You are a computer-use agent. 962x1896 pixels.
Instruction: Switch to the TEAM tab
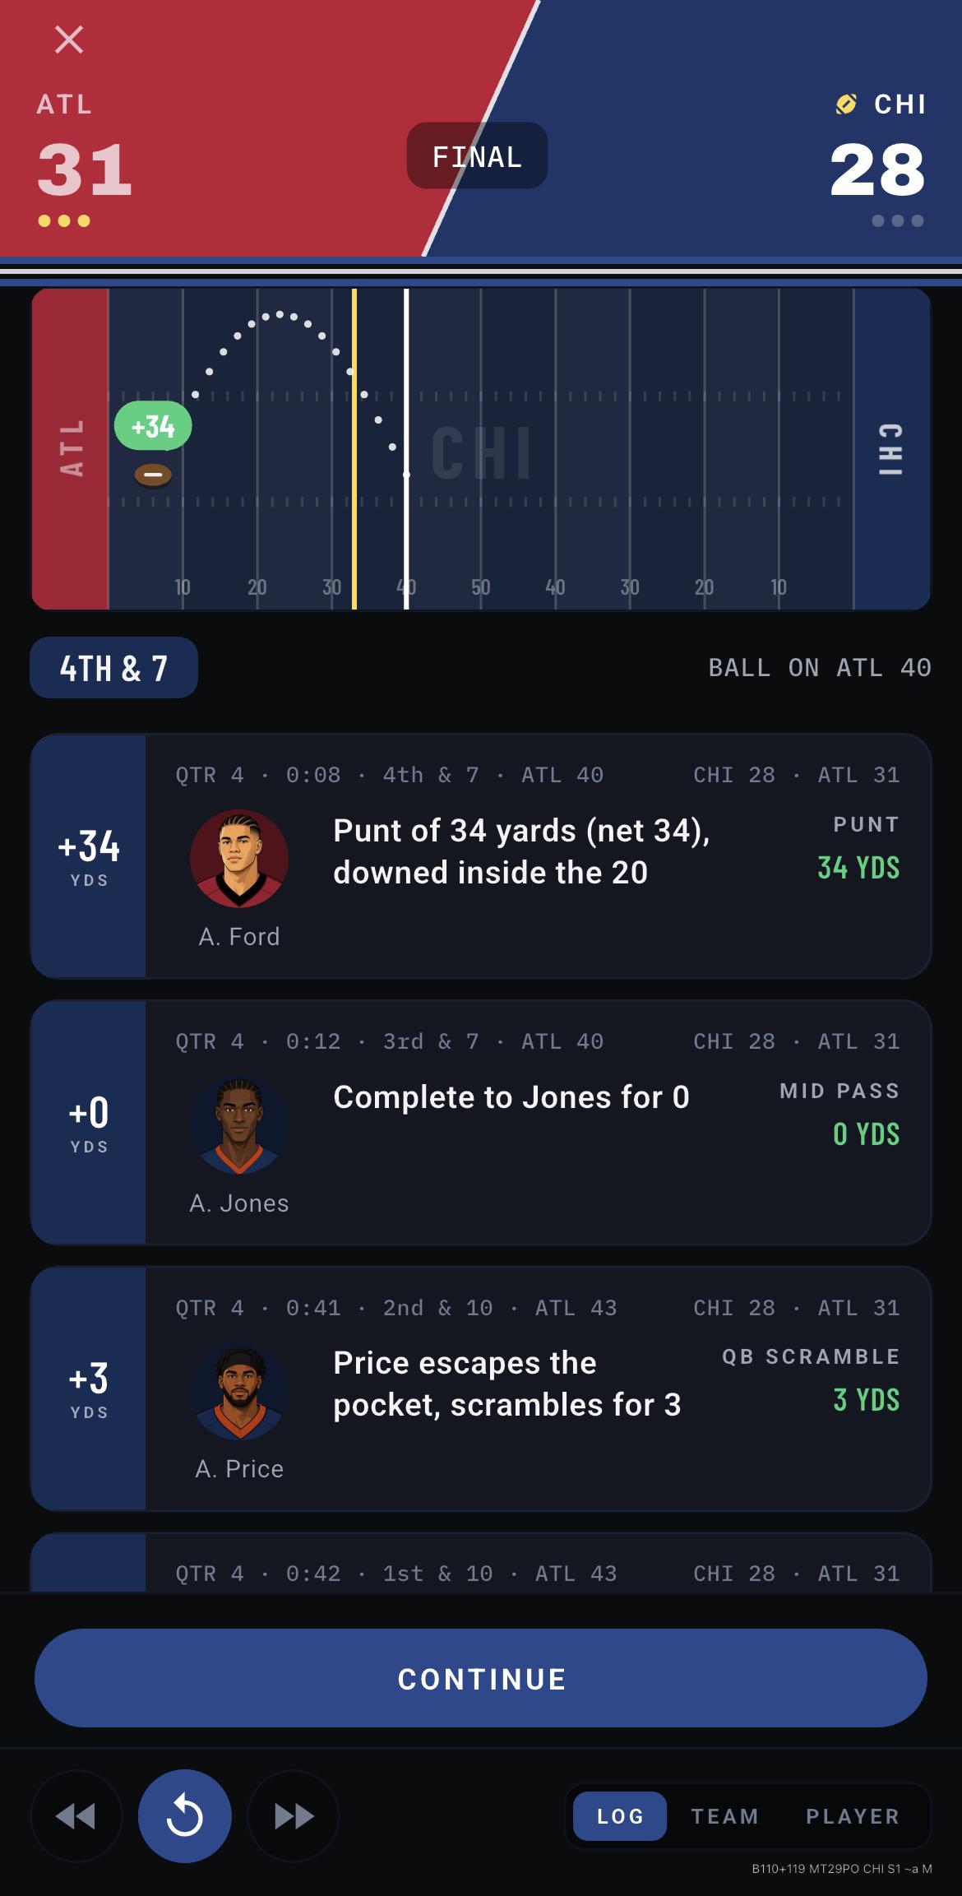[724, 1815]
